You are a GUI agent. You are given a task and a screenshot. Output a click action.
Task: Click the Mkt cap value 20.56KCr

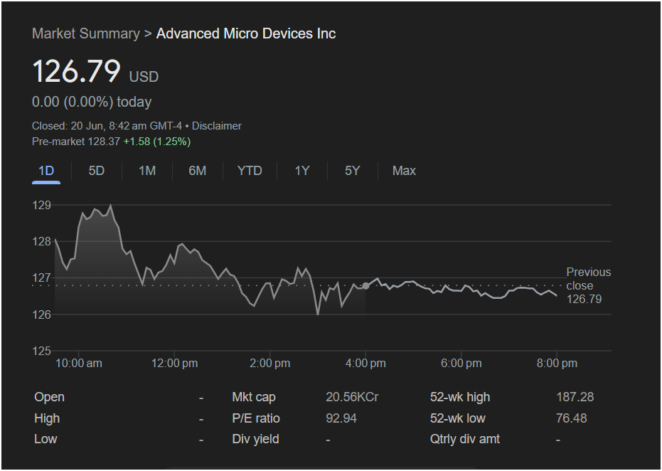352,397
